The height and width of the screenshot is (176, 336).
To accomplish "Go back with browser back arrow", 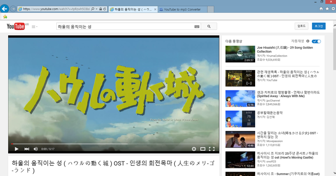I will tap(5, 9).
